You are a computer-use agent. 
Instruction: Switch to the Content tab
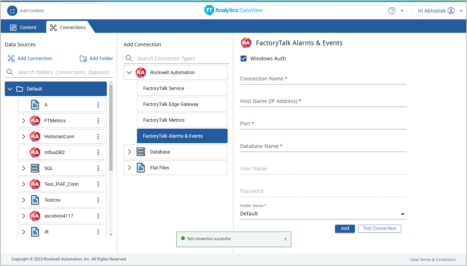tap(24, 28)
